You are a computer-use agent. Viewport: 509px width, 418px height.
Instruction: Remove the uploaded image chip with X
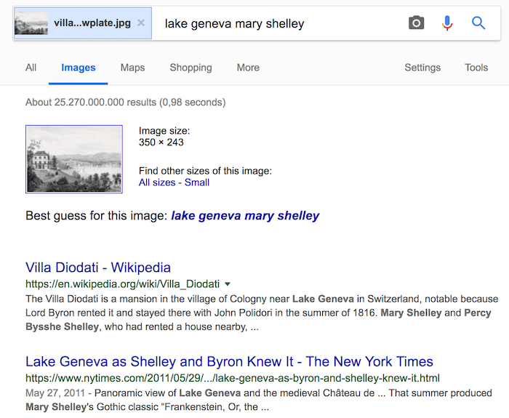[x=141, y=23]
